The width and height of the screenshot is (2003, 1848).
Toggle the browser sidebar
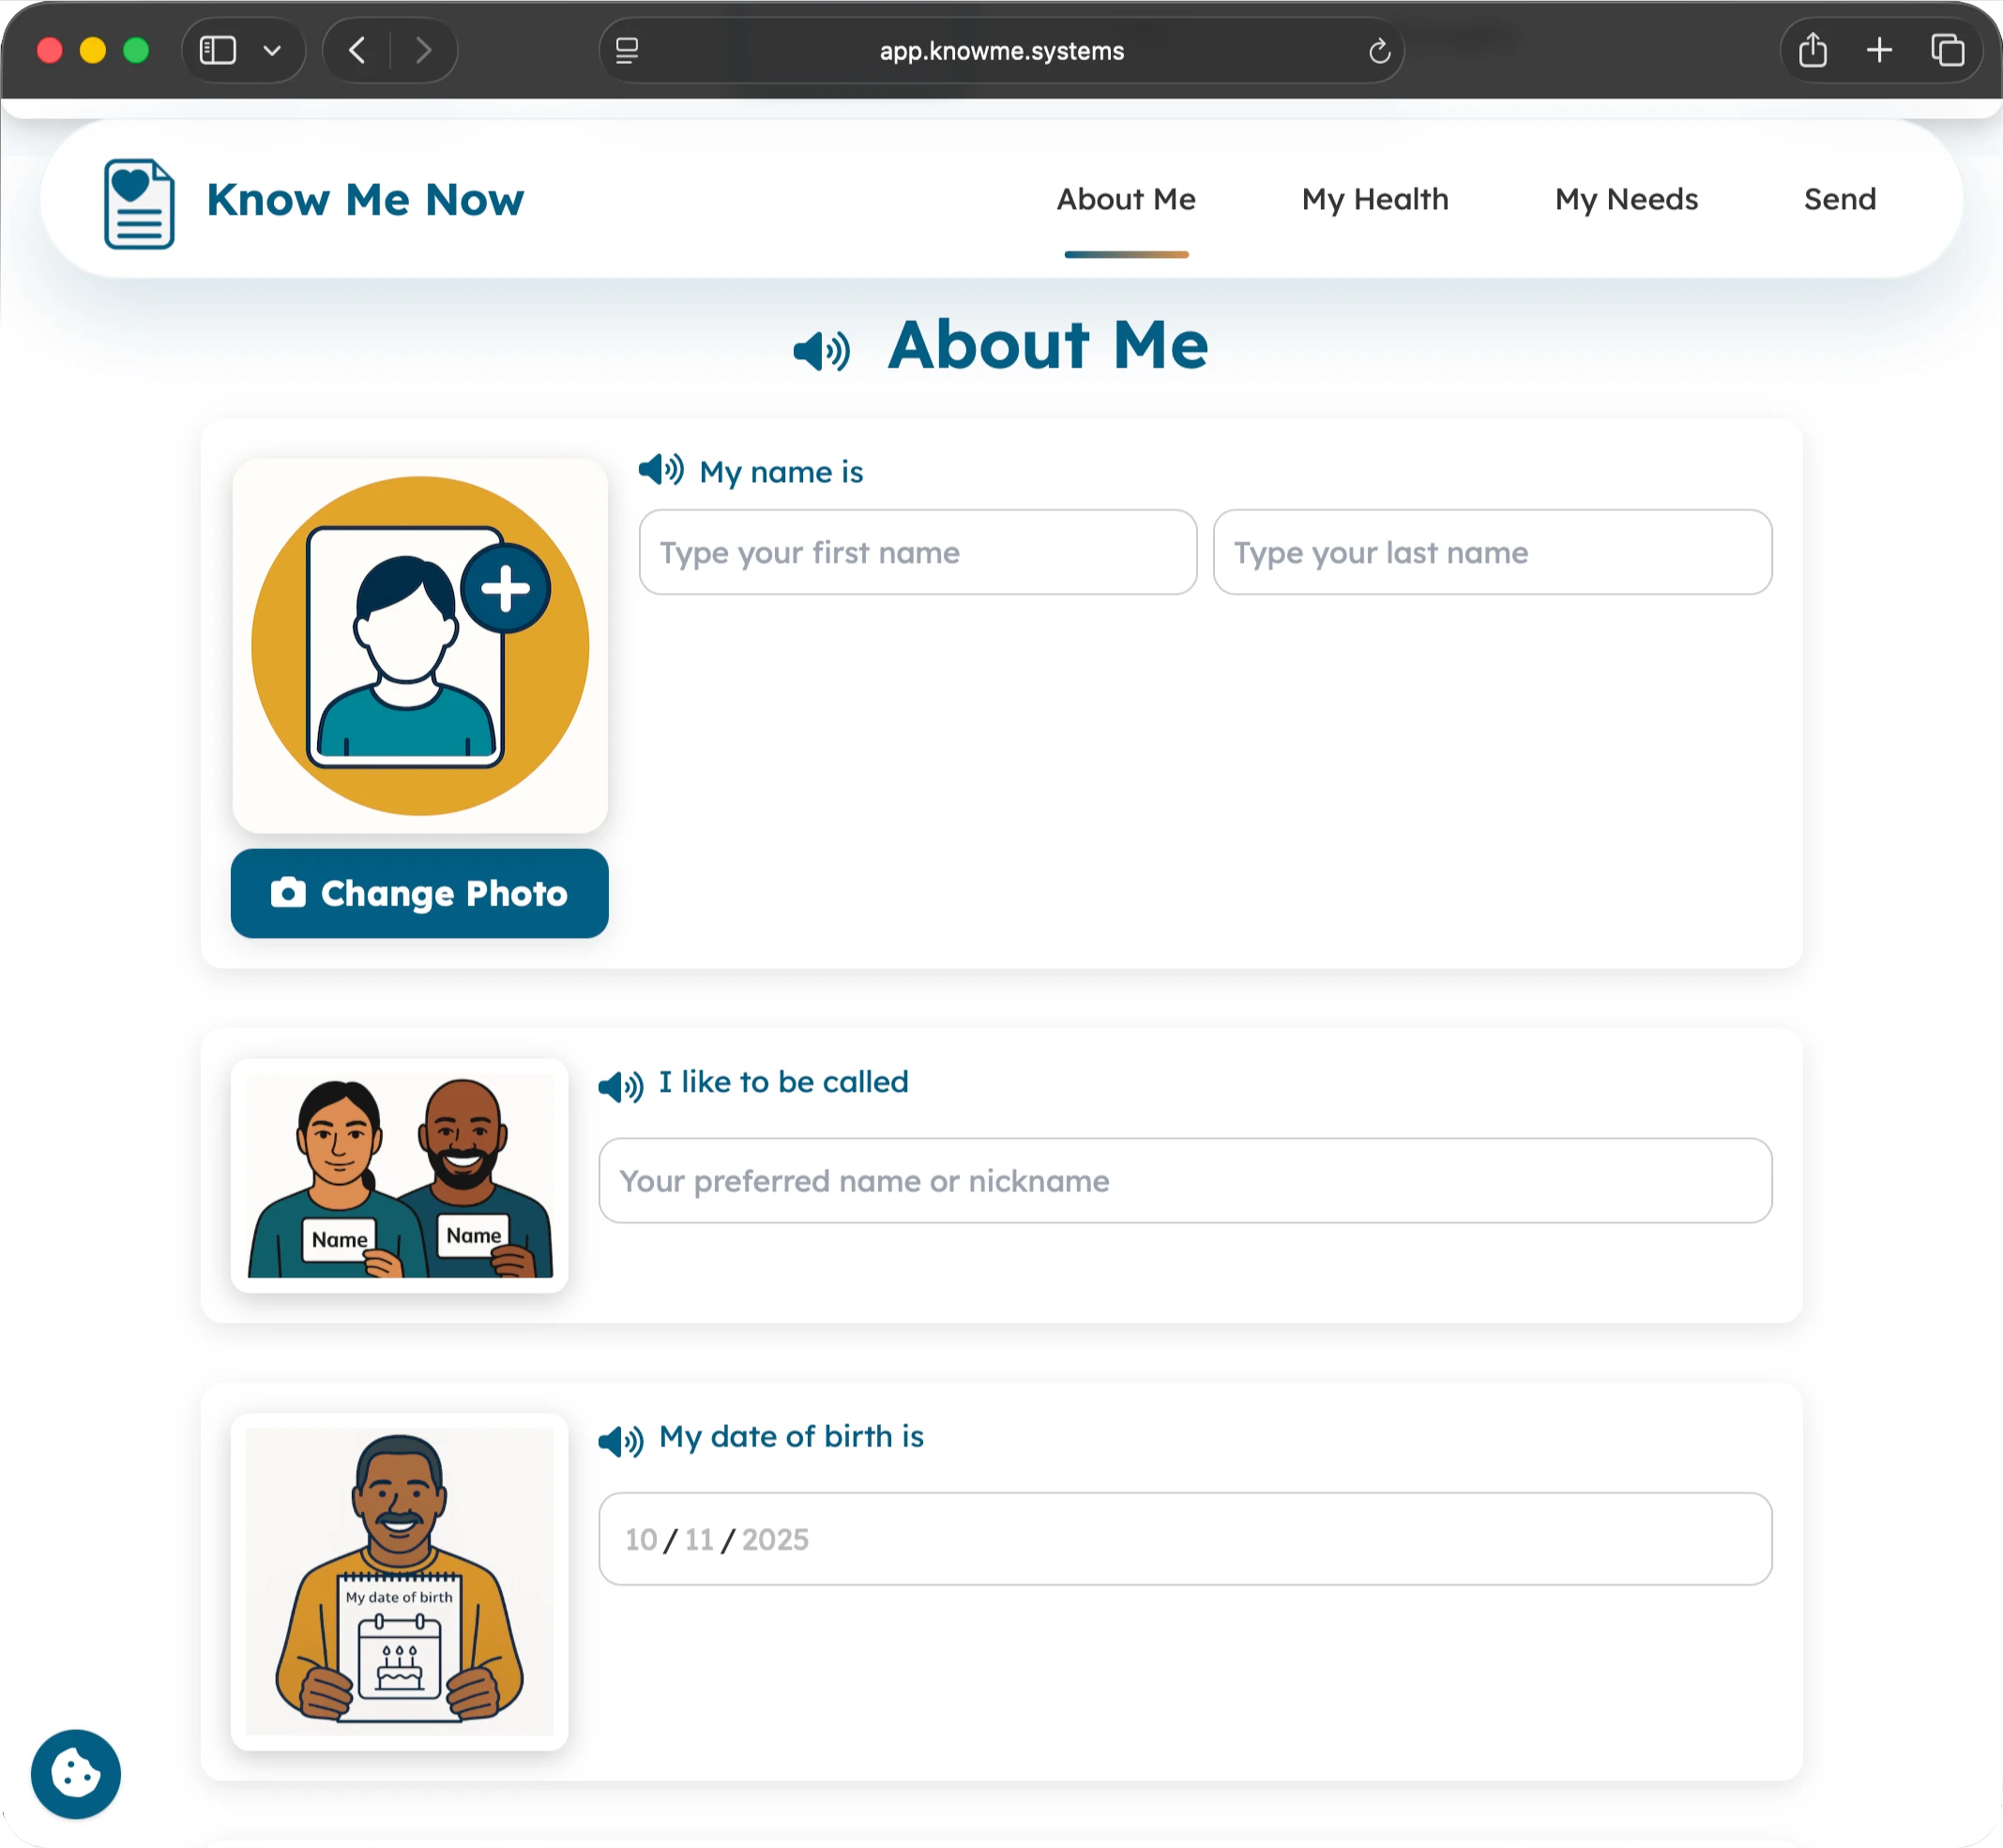(x=217, y=50)
